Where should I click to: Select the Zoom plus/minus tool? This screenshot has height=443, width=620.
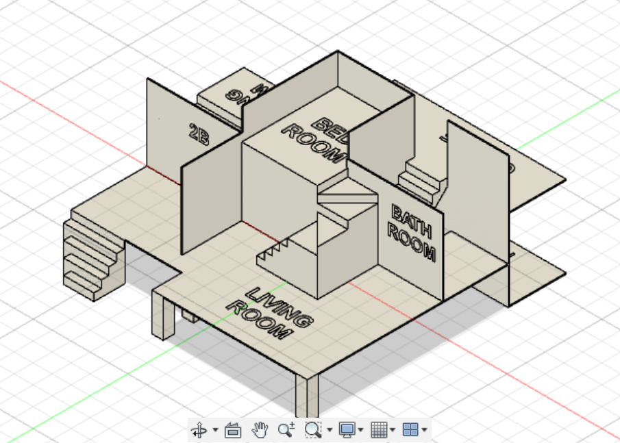(x=286, y=429)
